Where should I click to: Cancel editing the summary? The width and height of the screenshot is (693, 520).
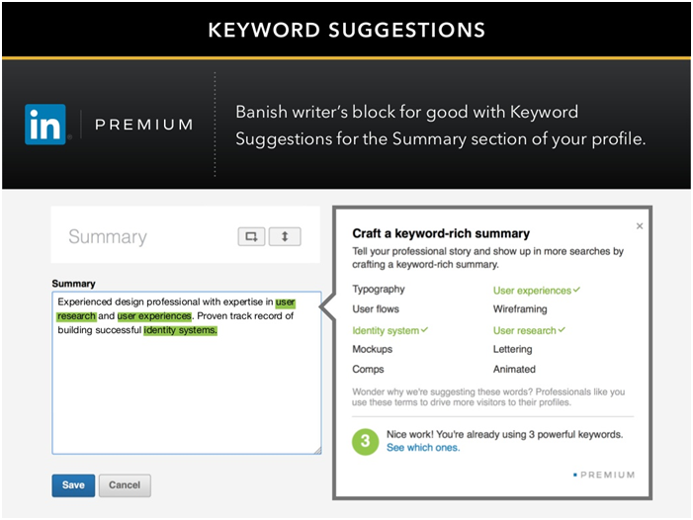tap(125, 485)
